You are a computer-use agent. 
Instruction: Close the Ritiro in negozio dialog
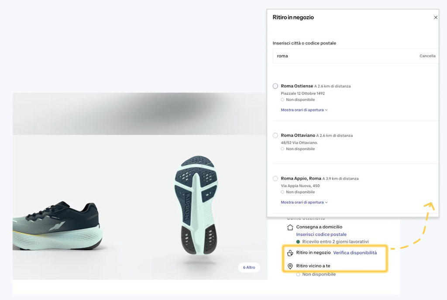click(x=435, y=17)
